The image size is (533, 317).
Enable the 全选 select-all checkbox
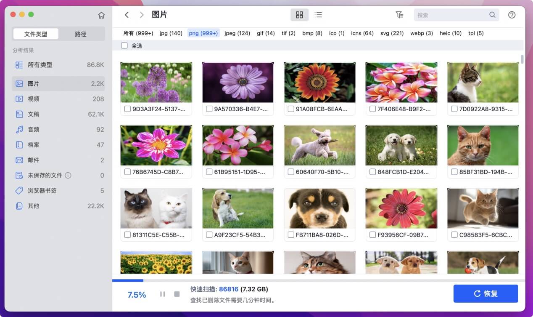tap(124, 45)
